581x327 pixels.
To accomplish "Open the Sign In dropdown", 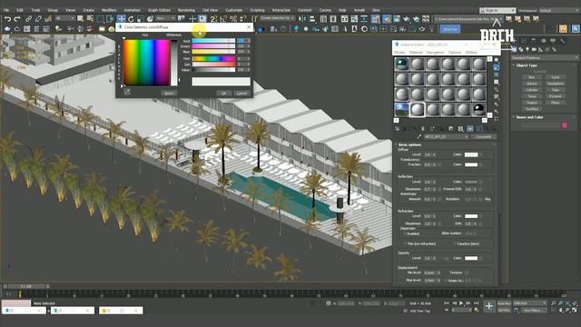I will (497, 10).
